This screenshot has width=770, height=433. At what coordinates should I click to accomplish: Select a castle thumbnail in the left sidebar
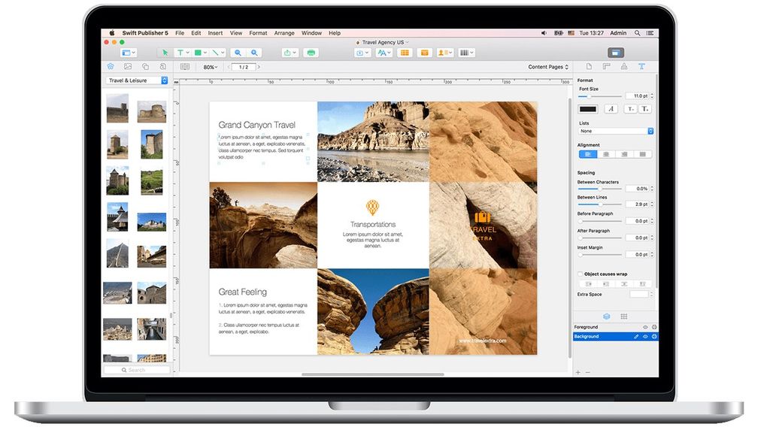click(117, 110)
